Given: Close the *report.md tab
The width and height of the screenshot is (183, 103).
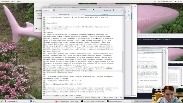Looking at the screenshot, I should click(122, 14).
